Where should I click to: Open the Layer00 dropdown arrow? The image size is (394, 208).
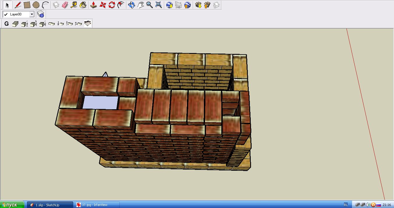pyautogui.click(x=32, y=14)
